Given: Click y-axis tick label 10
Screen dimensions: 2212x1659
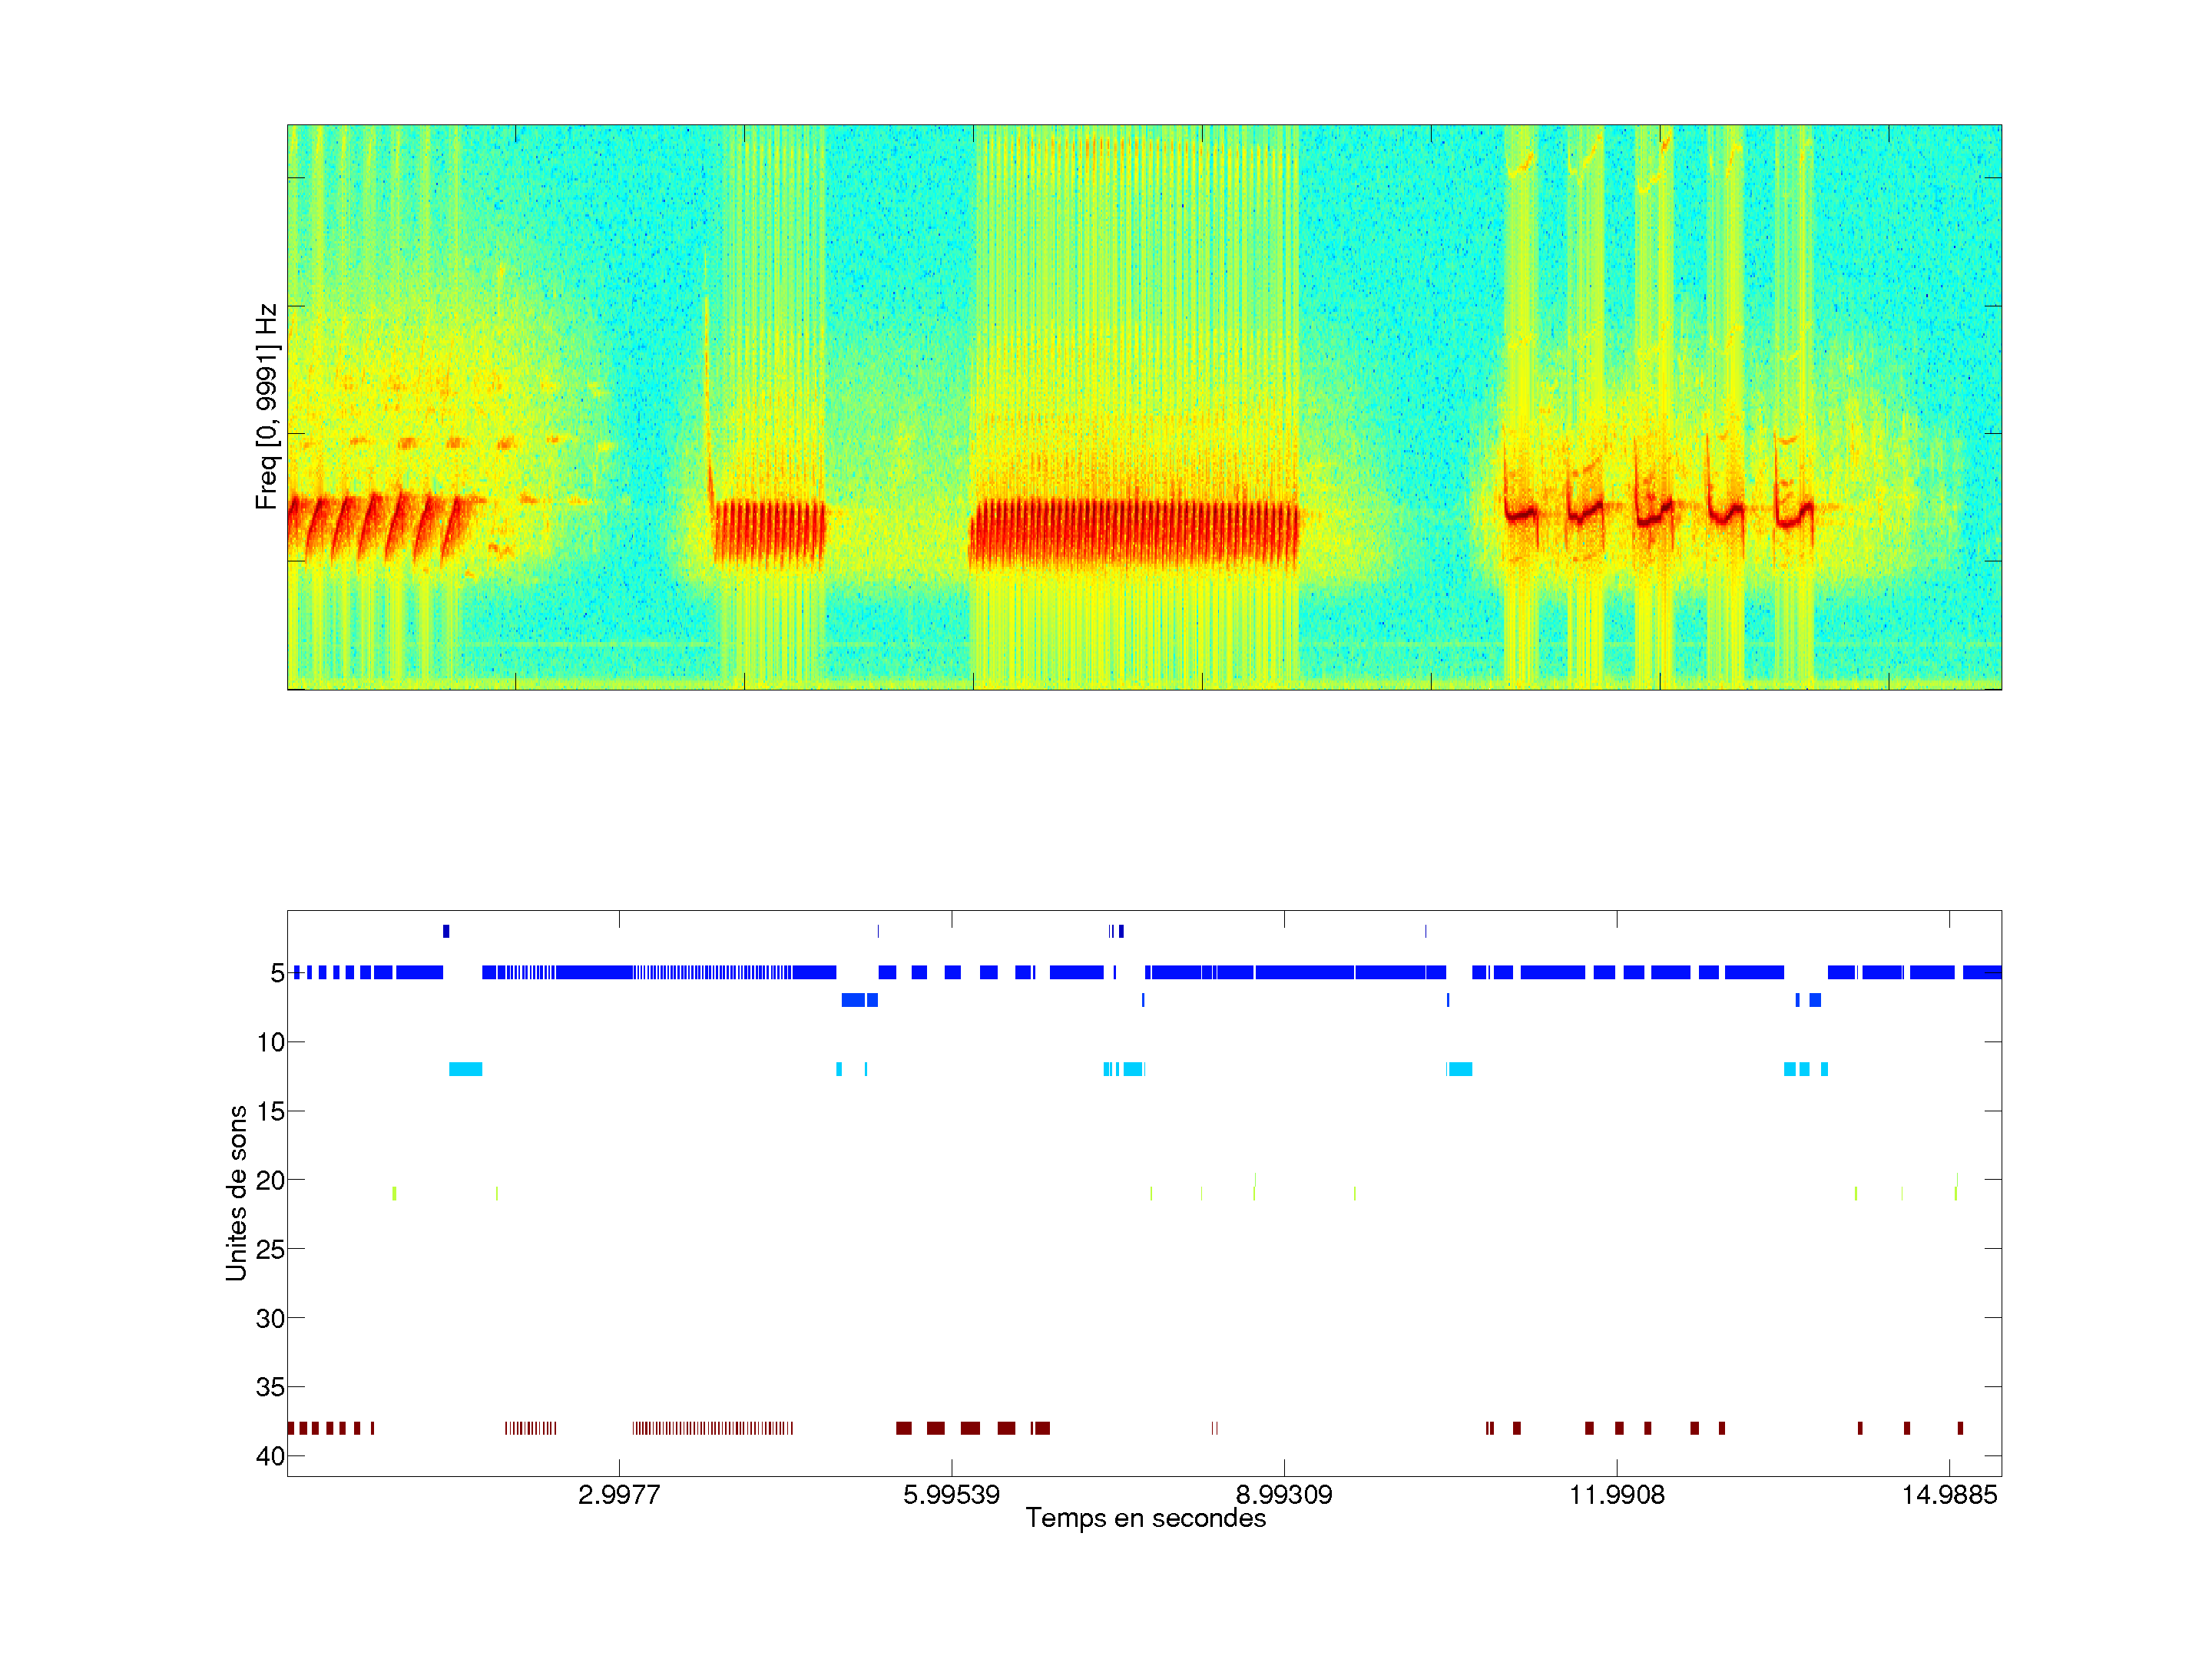Looking at the screenshot, I should [270, 1042].
